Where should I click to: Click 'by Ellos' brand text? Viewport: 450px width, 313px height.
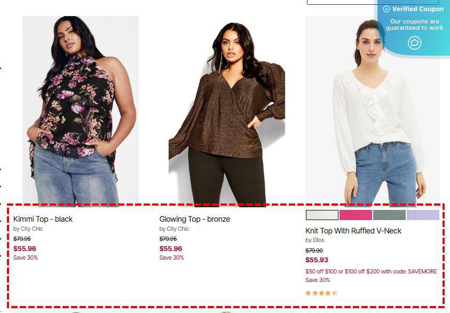pos(314,240)
